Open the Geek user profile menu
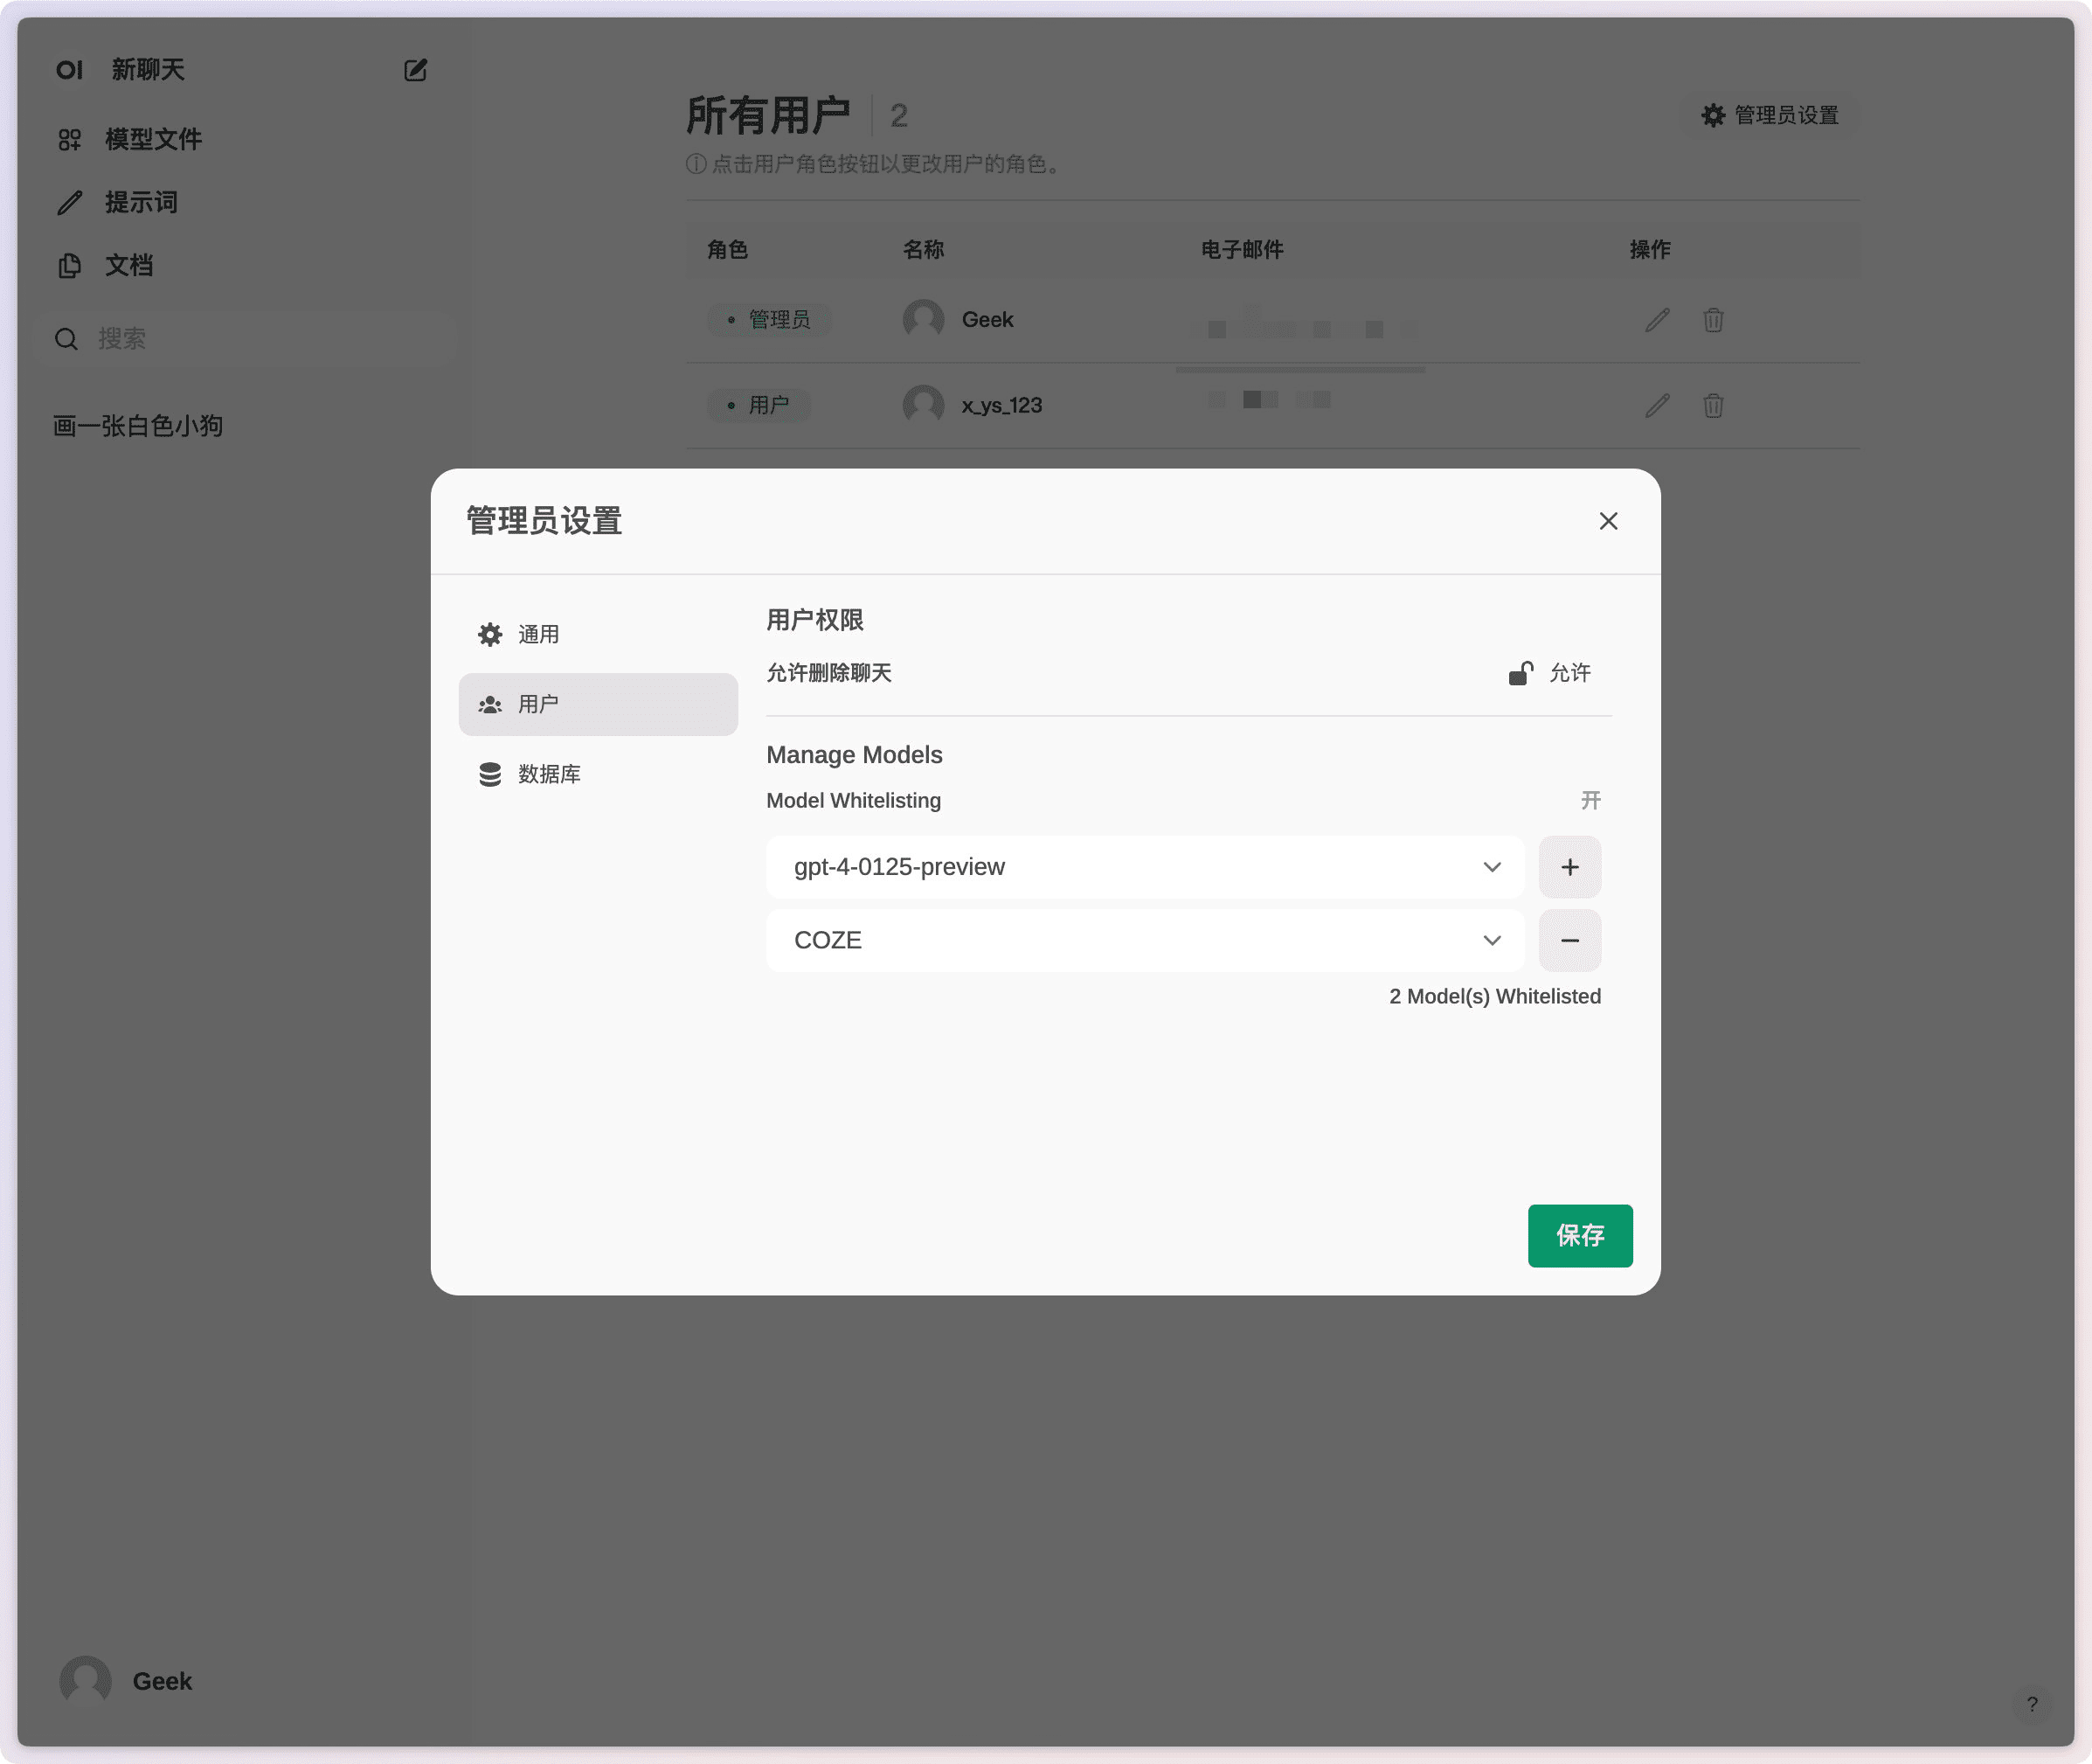 click(x=127, y=1681)
